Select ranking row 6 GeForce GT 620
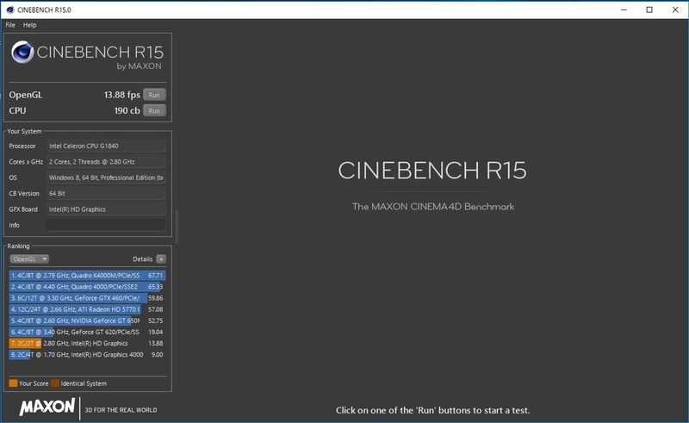Screen dimensions: 689x423 pyautogui.click(x=87, y=332)
